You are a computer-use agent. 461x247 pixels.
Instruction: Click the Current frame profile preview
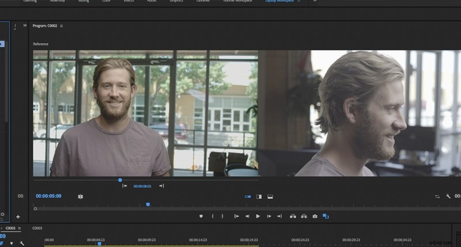(x=360, y=113)
